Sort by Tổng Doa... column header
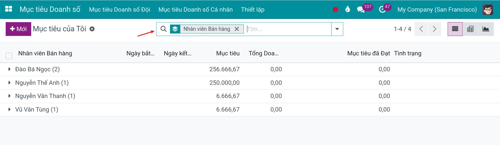500x145 pixels. (264, 53)
